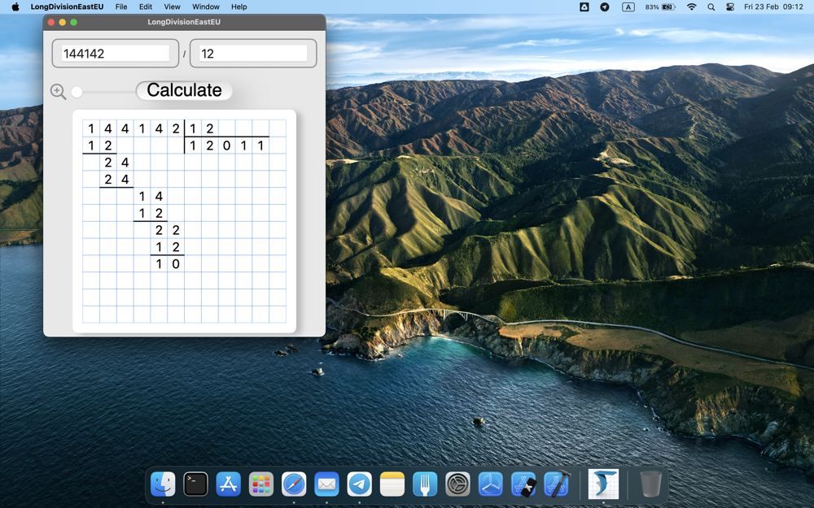
Task: Open the File menu
Action: [121, 7]
